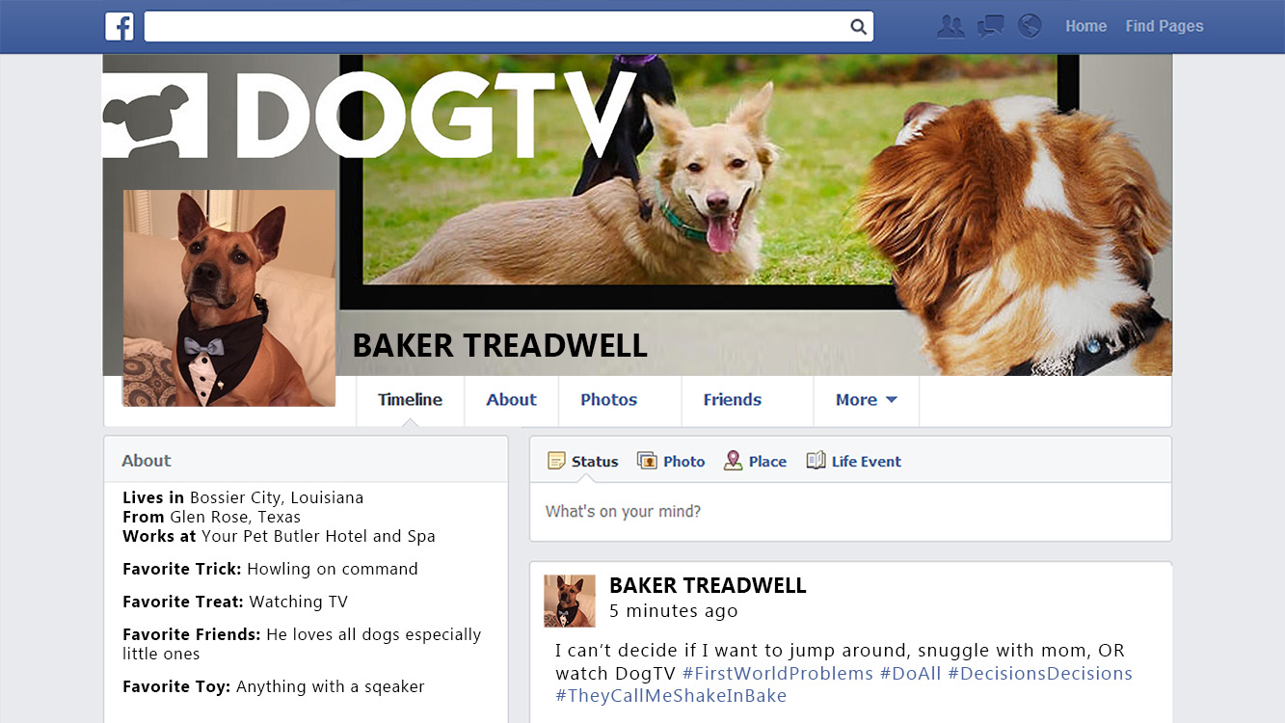Select the Life Event icon

(816, 461)
